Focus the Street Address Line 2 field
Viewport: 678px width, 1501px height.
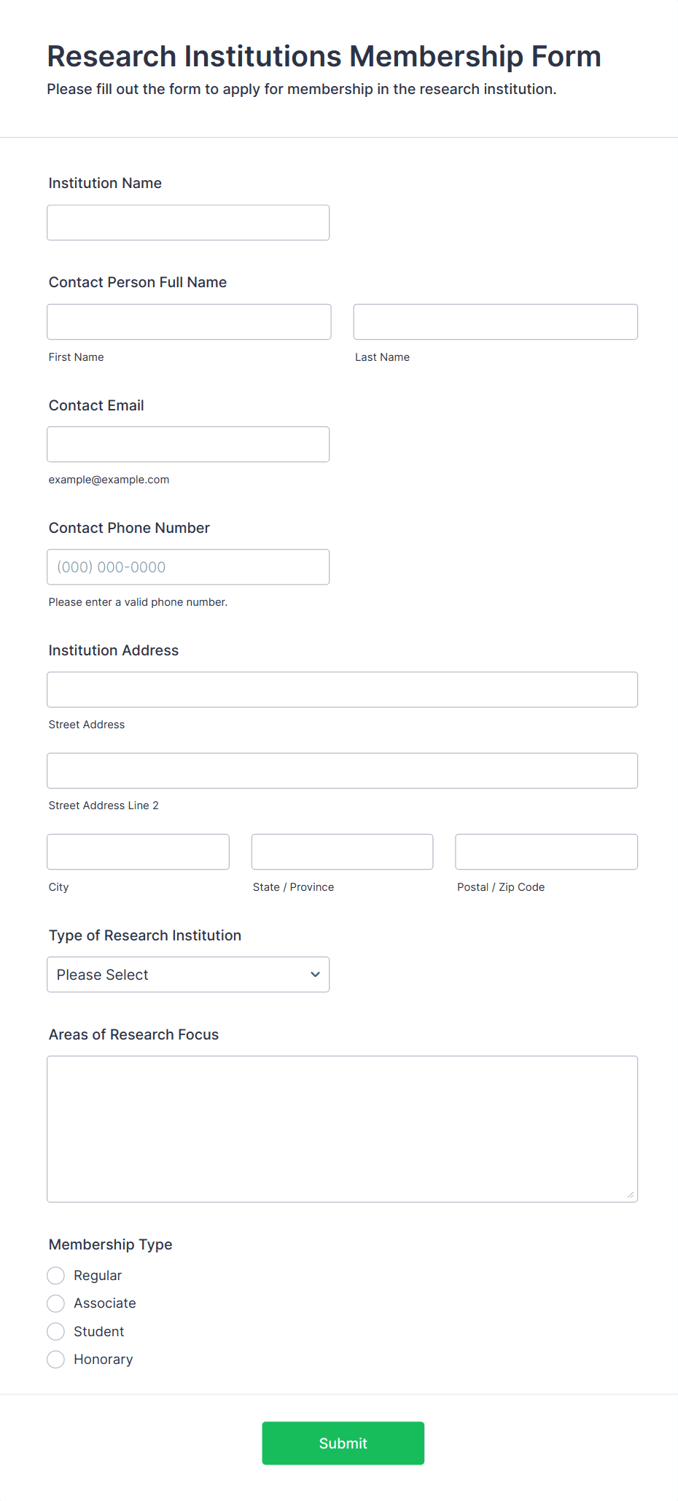pos(342,771)
